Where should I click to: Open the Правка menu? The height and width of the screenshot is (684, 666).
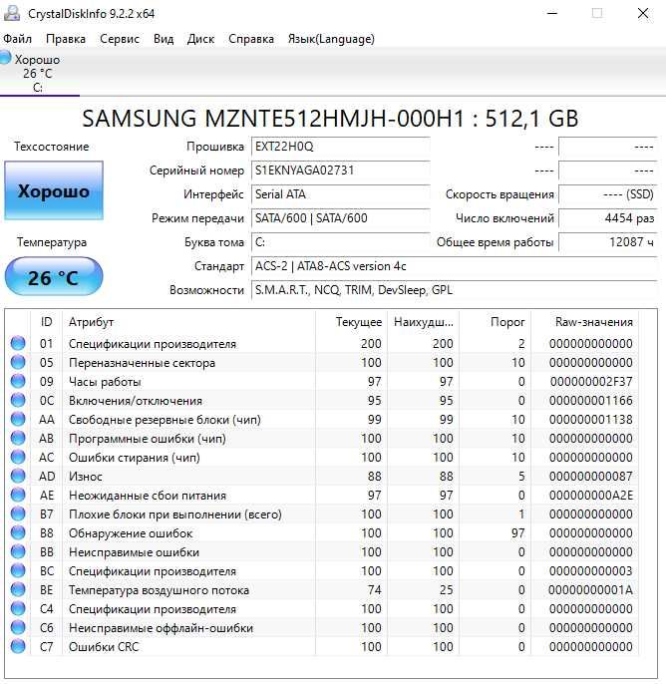point(66,39)
